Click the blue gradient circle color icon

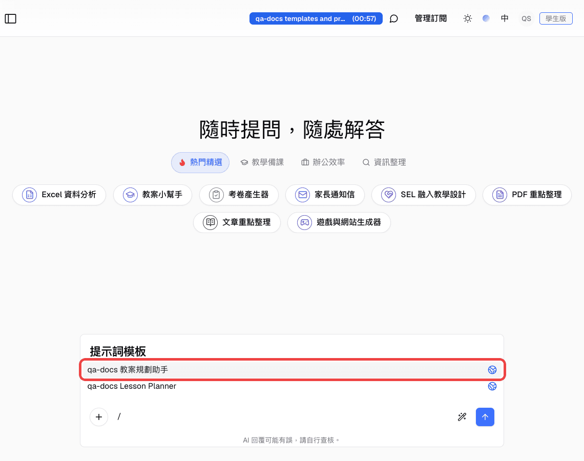pyautogui.click(x=486, y=18)
